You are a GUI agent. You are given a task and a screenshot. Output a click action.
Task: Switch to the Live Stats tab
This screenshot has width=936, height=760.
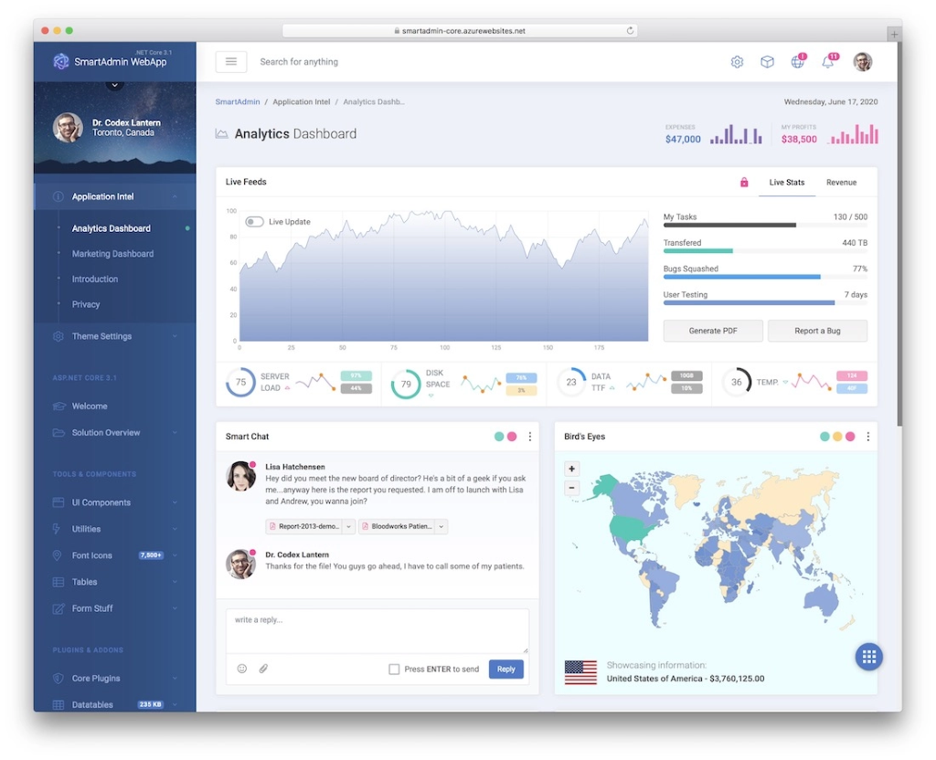[787, 183]
